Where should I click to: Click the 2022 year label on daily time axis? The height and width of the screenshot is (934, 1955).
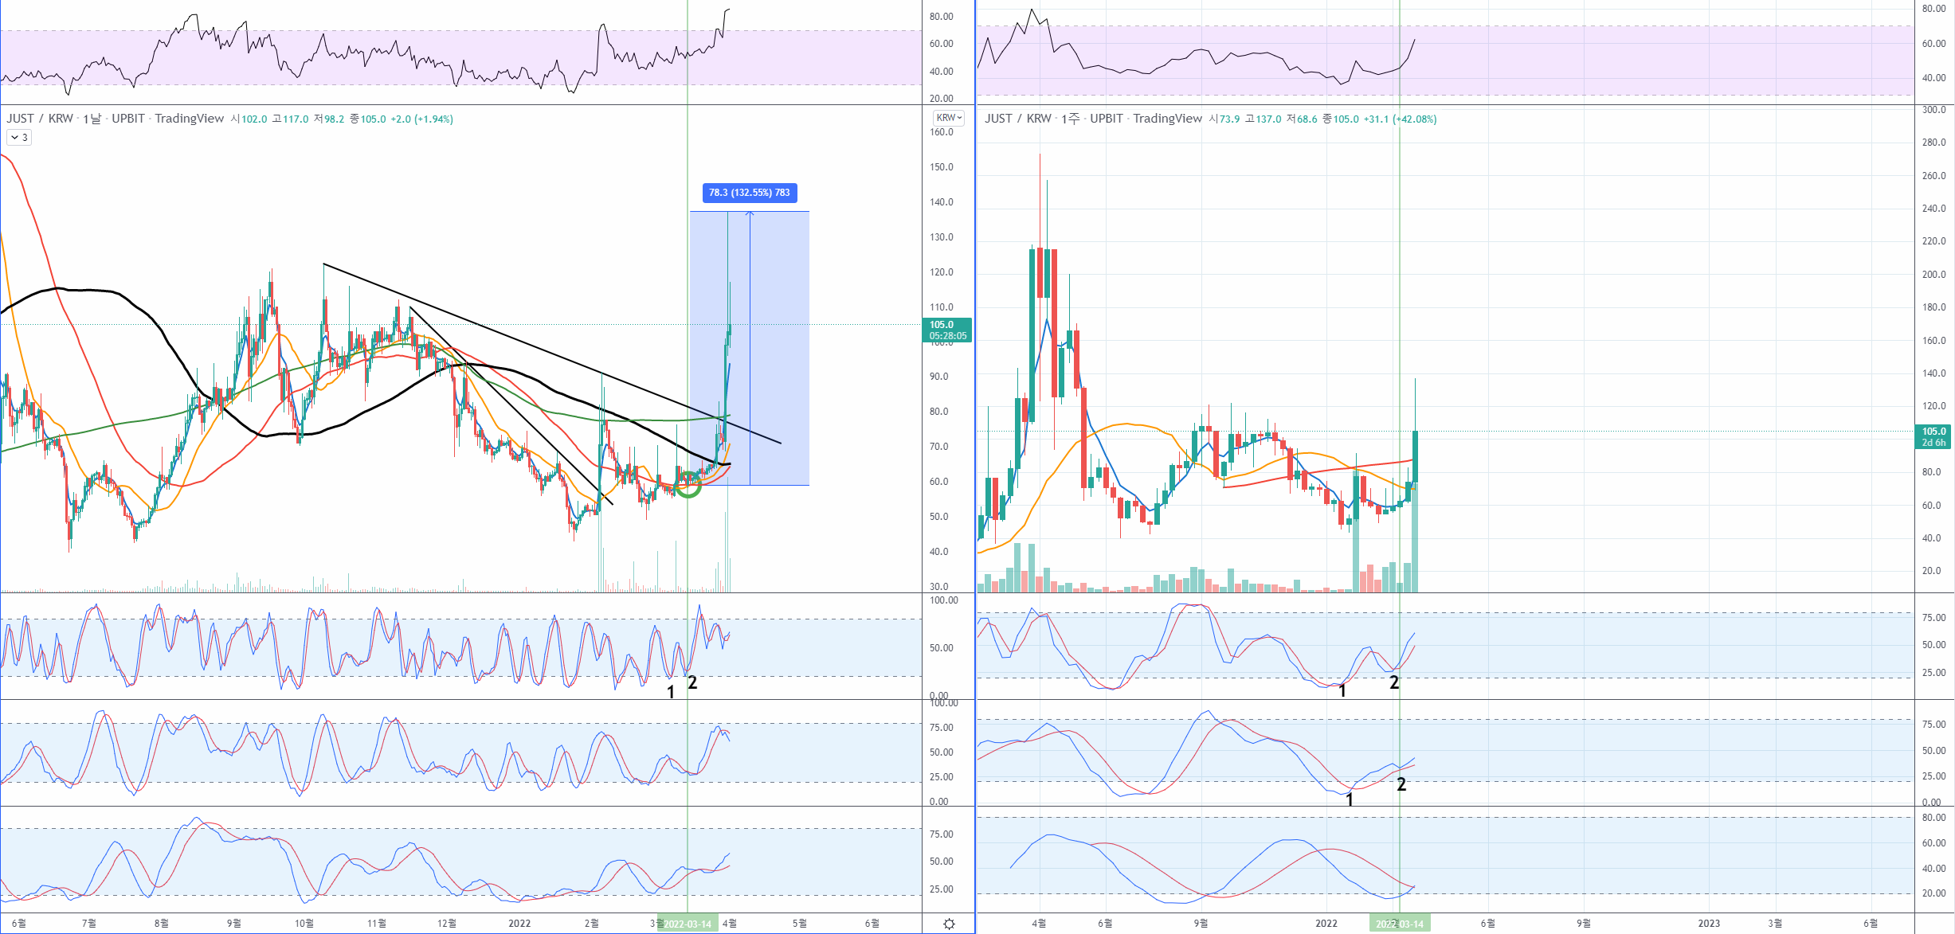(519, 924)
